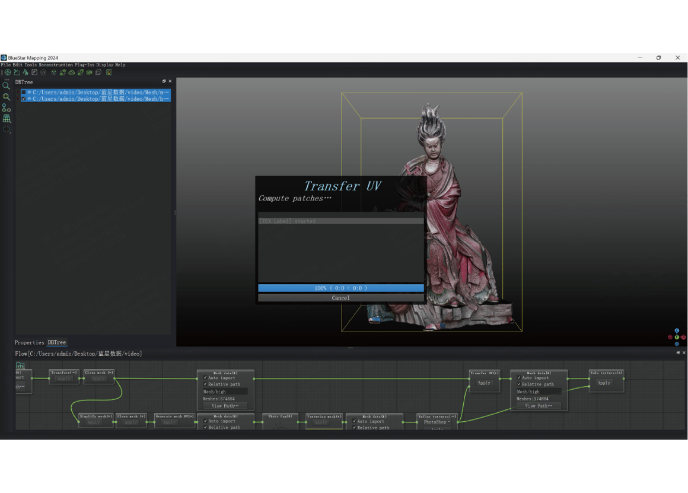The width and height of the screenshot is (688, 493).
Task: Click the 100% progress bar in Transfer UV
Action: [340, 288]
